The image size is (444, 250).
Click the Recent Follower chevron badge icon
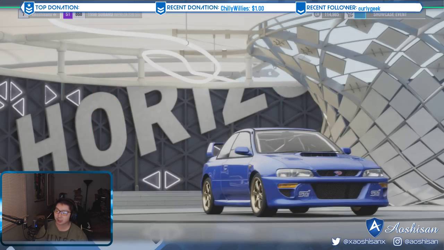300,8
